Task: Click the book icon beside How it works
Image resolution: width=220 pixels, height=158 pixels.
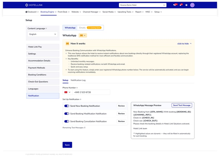Action: [67, 44]
